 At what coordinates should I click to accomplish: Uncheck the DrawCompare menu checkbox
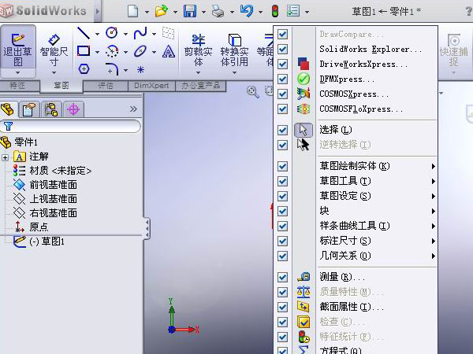282,35
